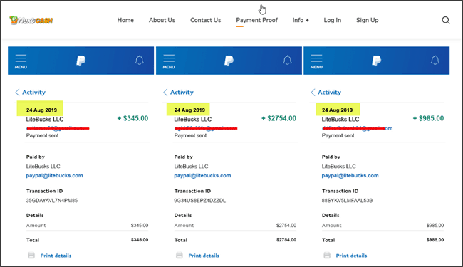This screenshot has width=463, height=267.
Task: Click paypal@litebucks.com in the $2754.00 card
Action: 202,176
